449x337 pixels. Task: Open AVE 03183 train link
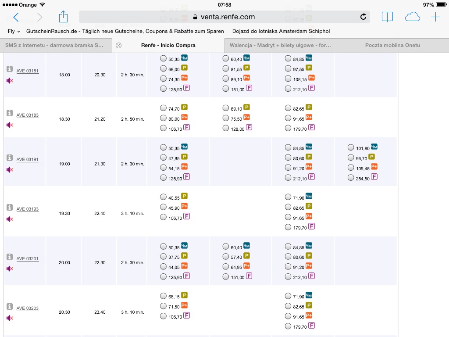[x=28, y=115]
